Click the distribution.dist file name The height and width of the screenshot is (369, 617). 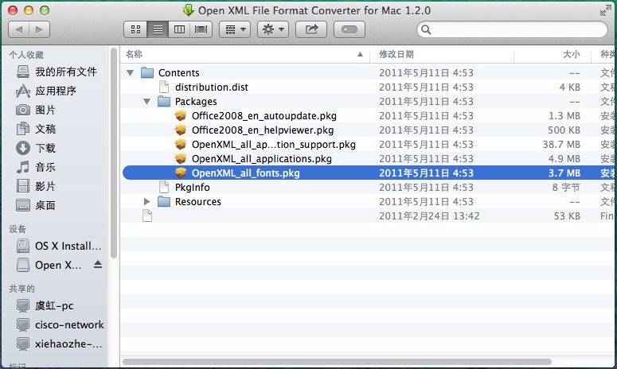211,87
